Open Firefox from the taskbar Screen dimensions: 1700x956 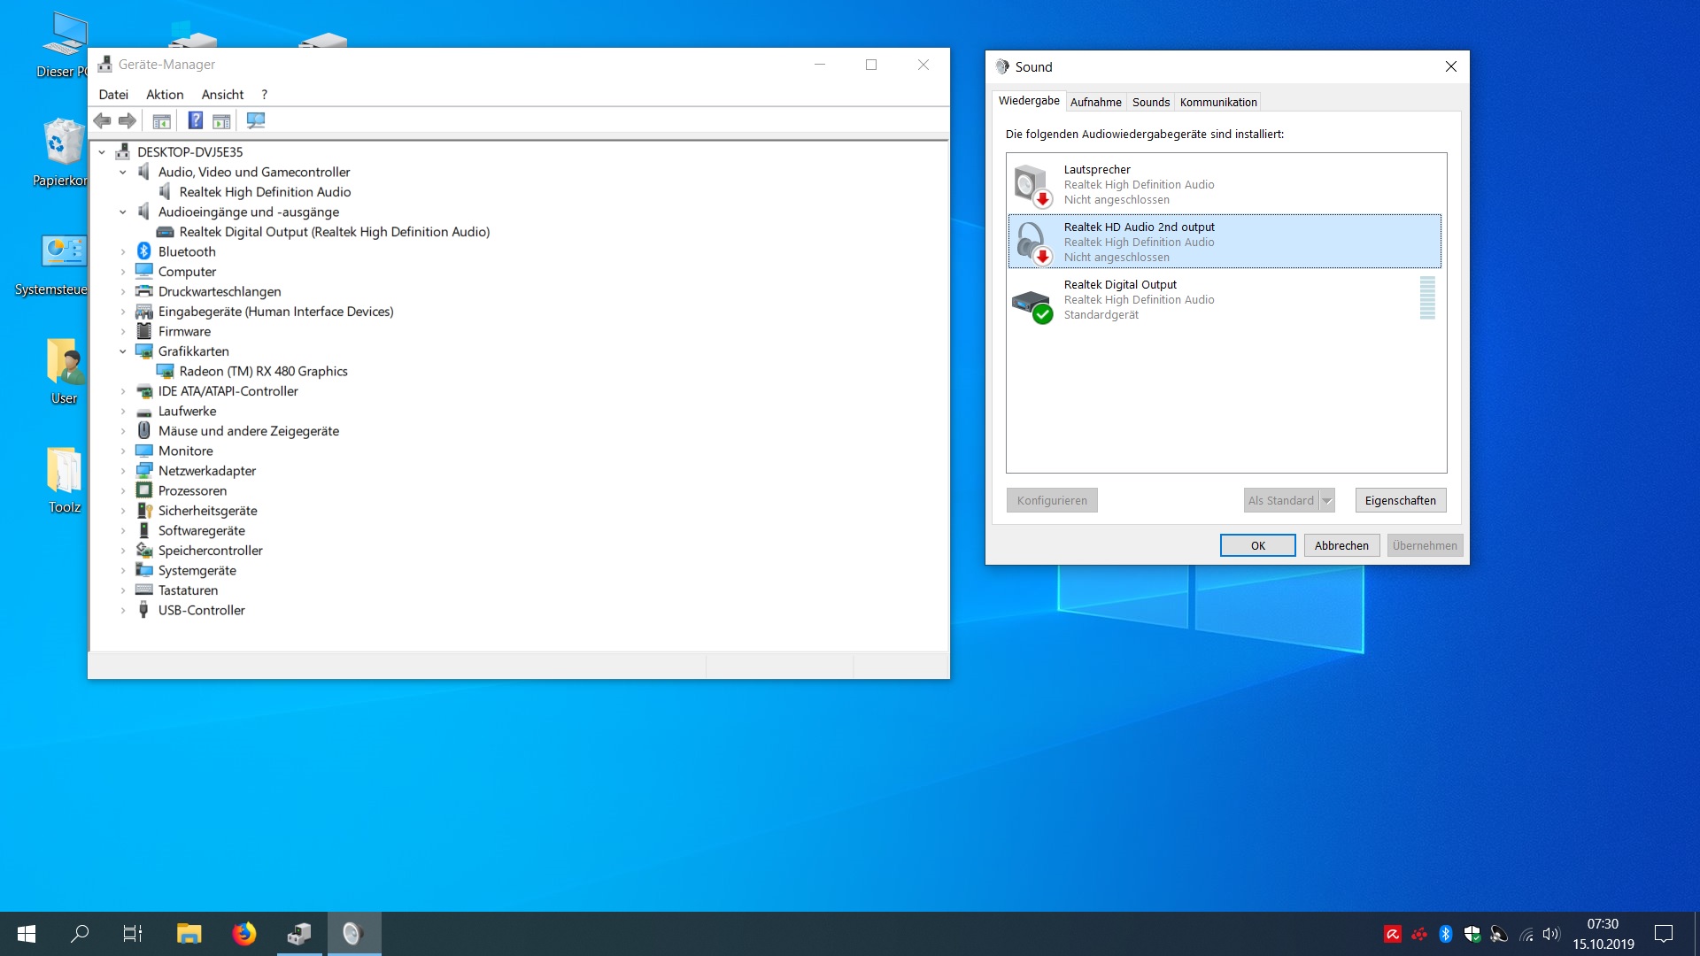point(243,933)
